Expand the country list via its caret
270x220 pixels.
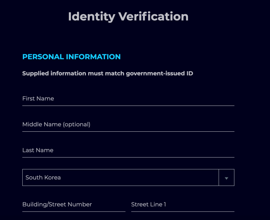click(x=226, y=178)
